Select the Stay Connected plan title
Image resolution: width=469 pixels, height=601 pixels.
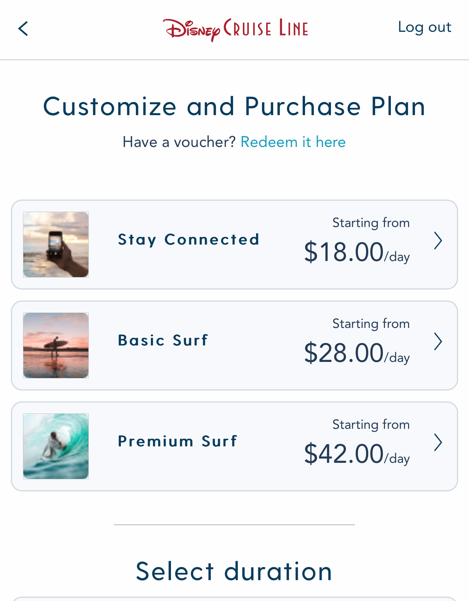pyautogui.click(x=188, y=240)
